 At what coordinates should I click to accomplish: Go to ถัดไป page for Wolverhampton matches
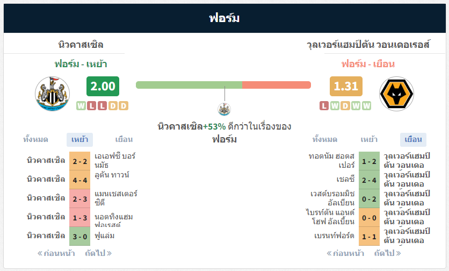click(x=387, y=253)
